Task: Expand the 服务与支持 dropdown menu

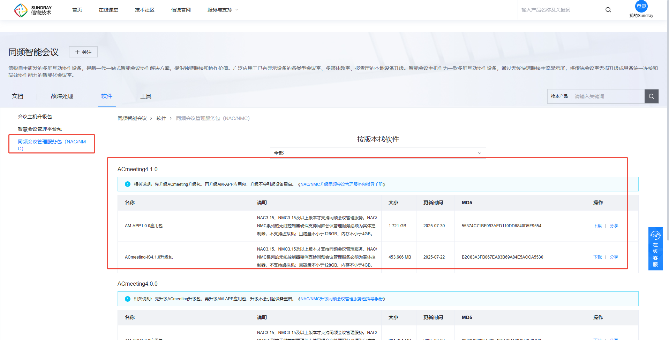Action: coord(223,10)
